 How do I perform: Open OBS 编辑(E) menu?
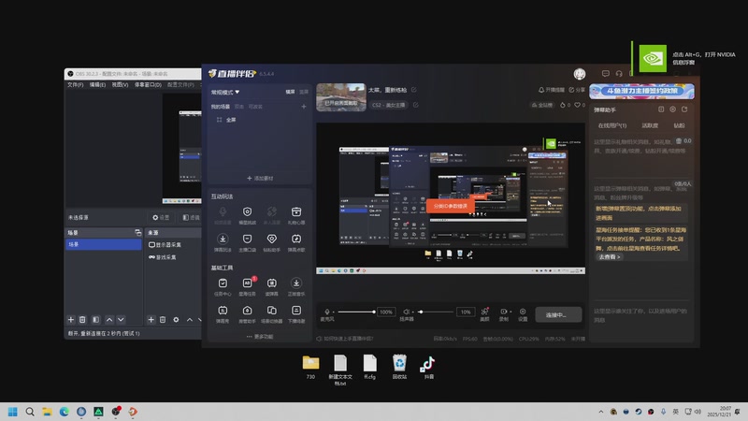click(97, 84)
